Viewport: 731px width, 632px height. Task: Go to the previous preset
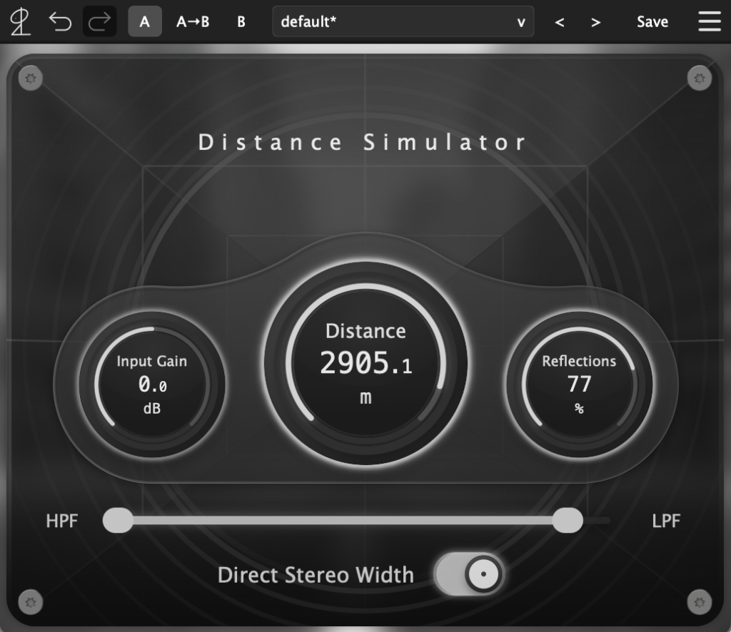[x=560, y=22]
